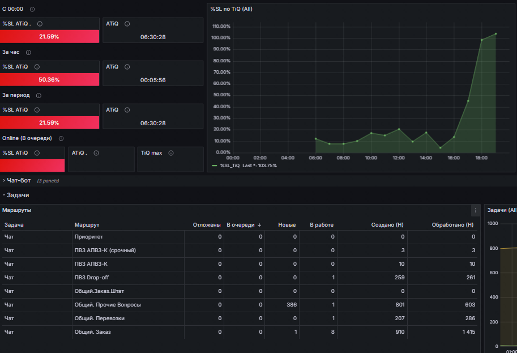Click the 18:00 data point on the chart
The height and width of the screenshot is (353, 517).
coord(482,40)
